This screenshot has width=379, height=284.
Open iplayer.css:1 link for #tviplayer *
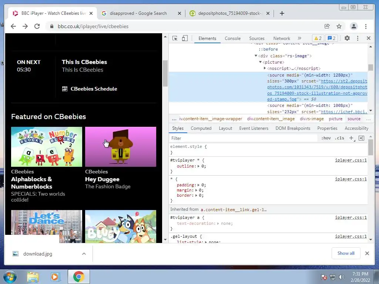click(x=351, y=160)
